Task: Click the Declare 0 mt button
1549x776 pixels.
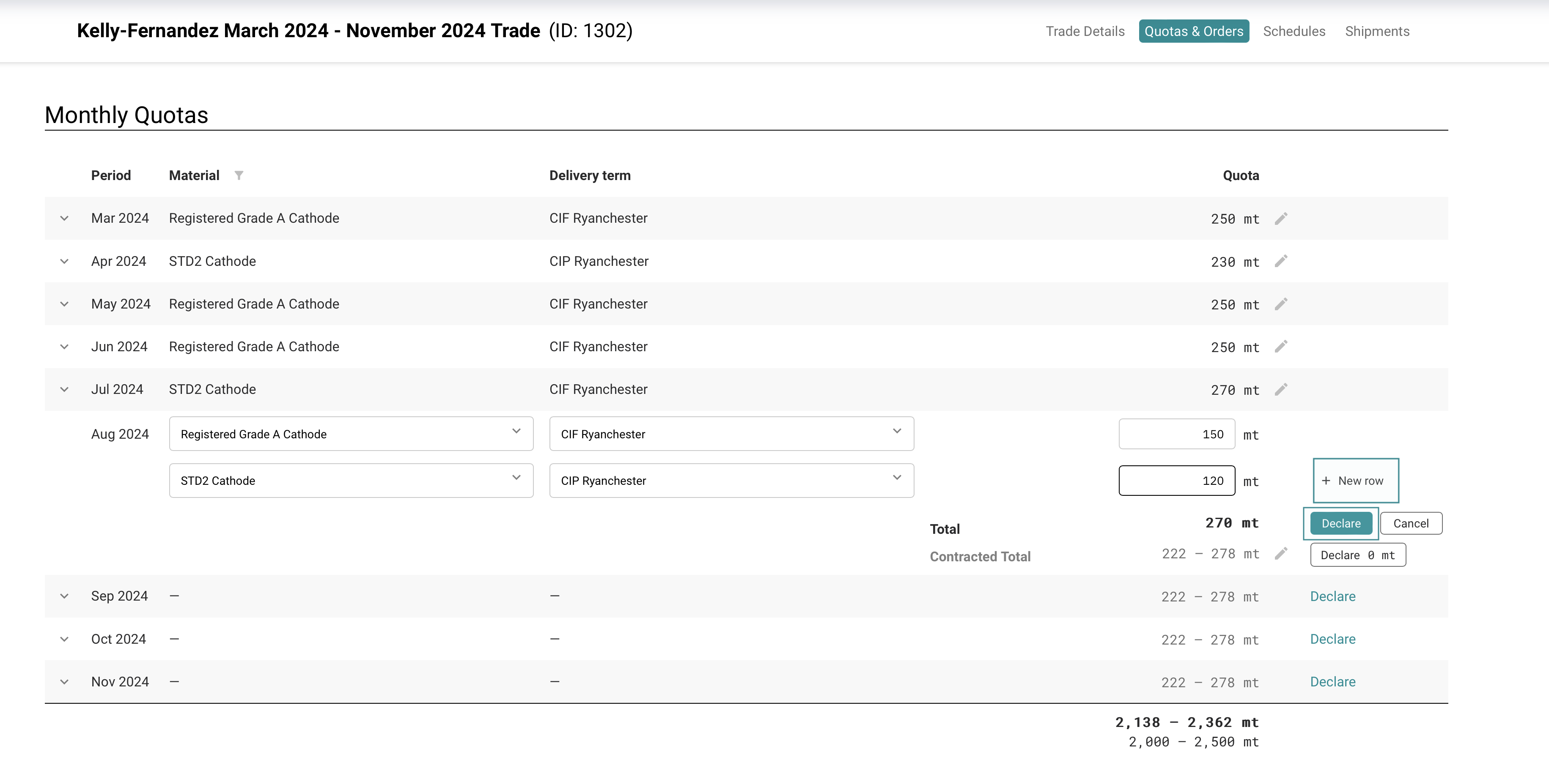Action: point(1357,555)
